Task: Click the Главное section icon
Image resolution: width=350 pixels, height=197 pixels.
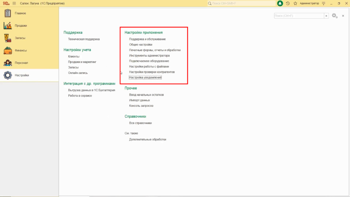Action: (8, 13)
